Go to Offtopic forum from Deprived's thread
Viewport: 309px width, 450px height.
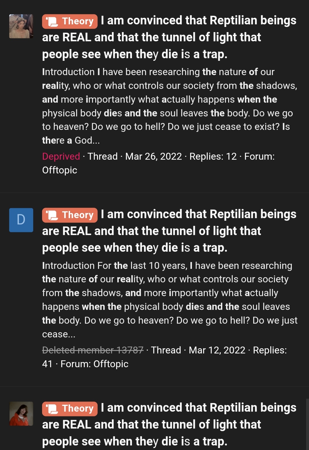[60, 170]
